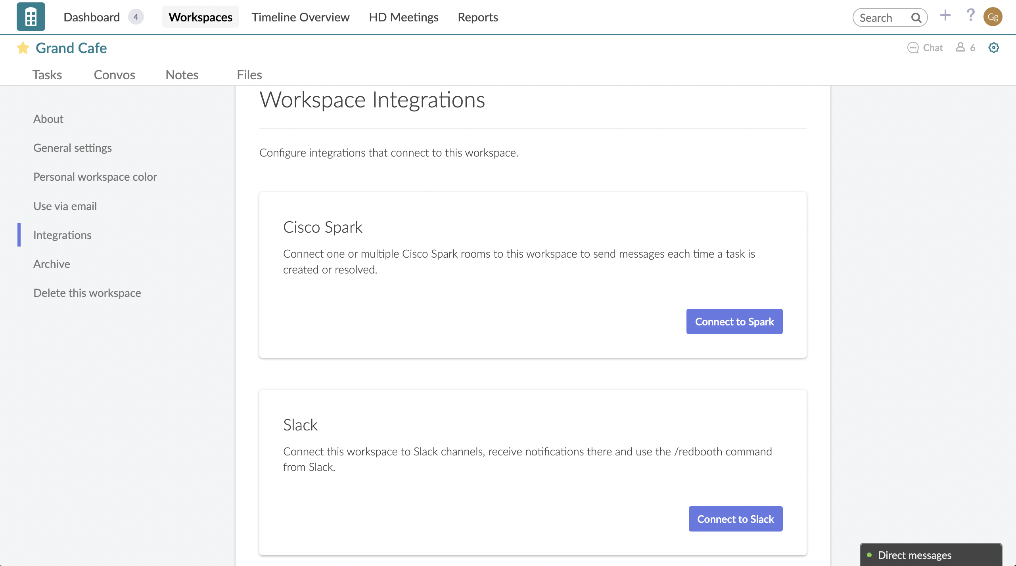The width and height of the screenshot is (1016, 566).
Task: Click the Connect to Slack button
Action: (x=736, y=519)
